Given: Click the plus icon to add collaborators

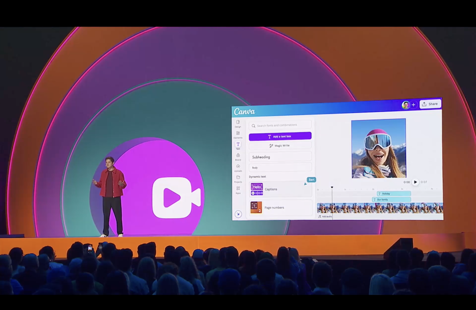Looking at the screenshot, I should [x=413, y=105].
